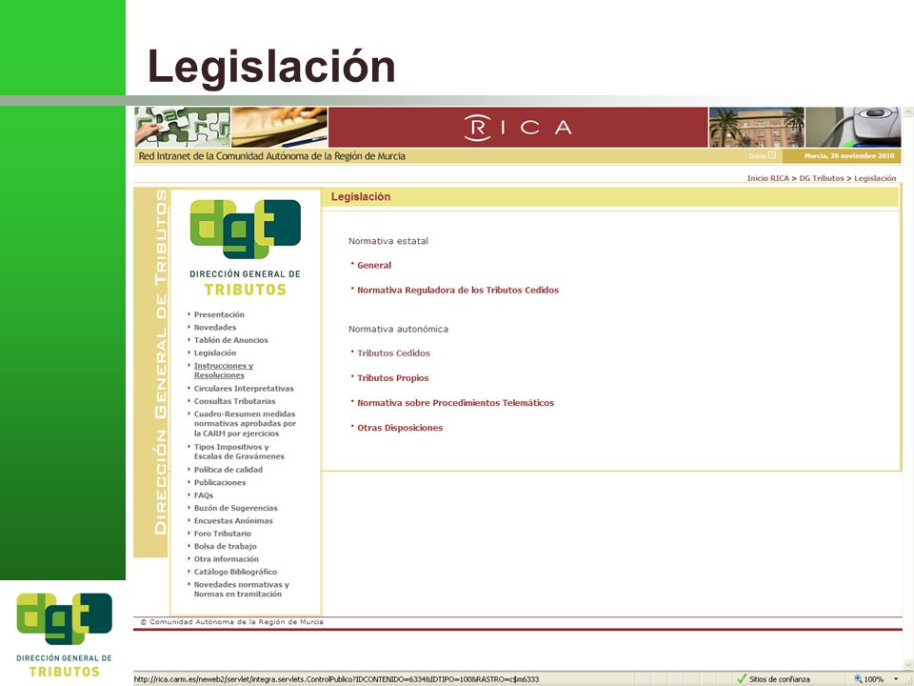Screen dimensions: 914x686
Task: Open Circulares Interpretativas in sidebar
Action: pyautogui.click(x=244, y=389)
